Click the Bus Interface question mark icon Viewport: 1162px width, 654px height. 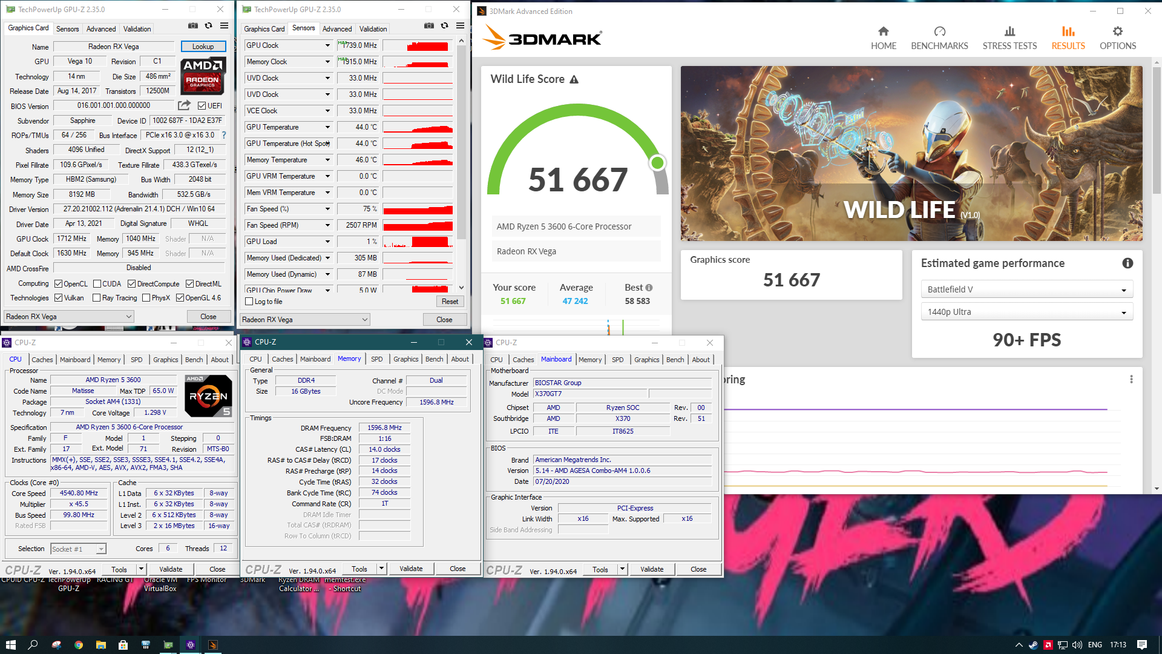[x=224, y=135]
